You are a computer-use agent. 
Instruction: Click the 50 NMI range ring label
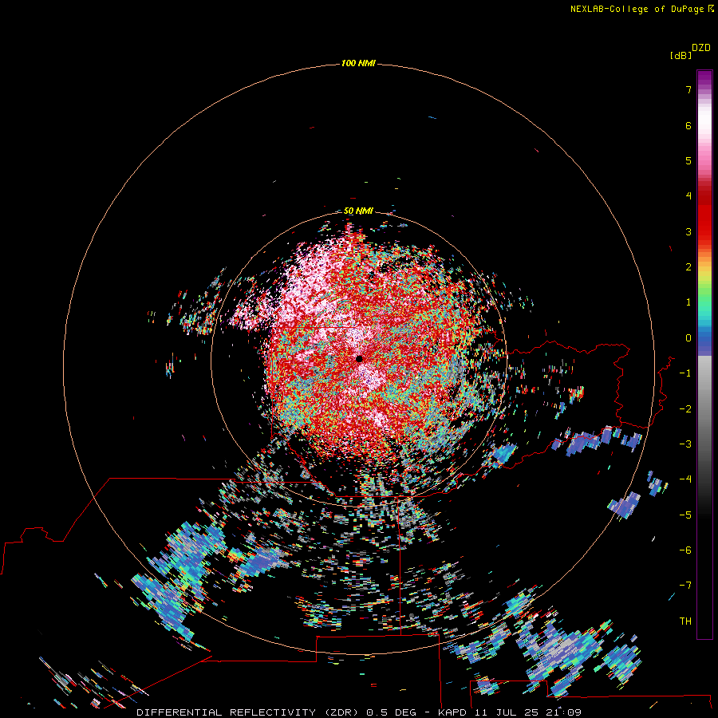(358, 211)
